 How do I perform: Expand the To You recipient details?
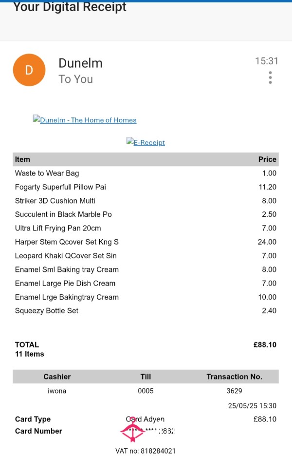click(x=75, y=79)
